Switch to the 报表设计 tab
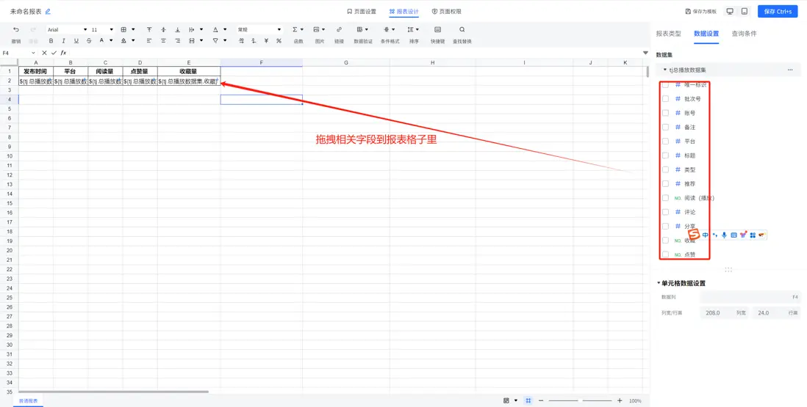Image resolution: width=807 pixels, height=407 pixels. 404,11
